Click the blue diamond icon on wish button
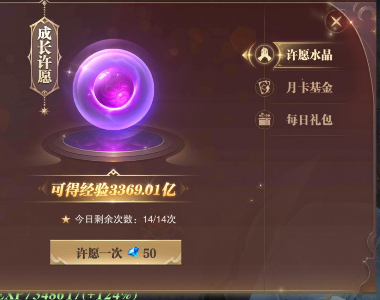The height and width of the screenshot is (300, 380). point(134,252)
